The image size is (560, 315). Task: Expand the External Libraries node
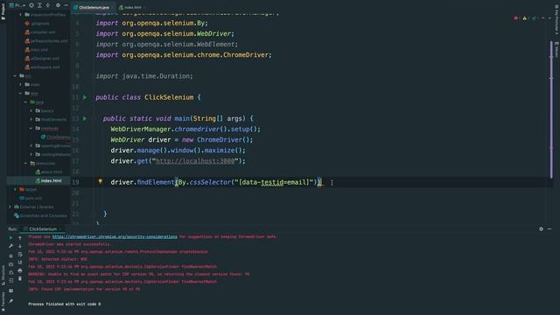tap(10, 206)
